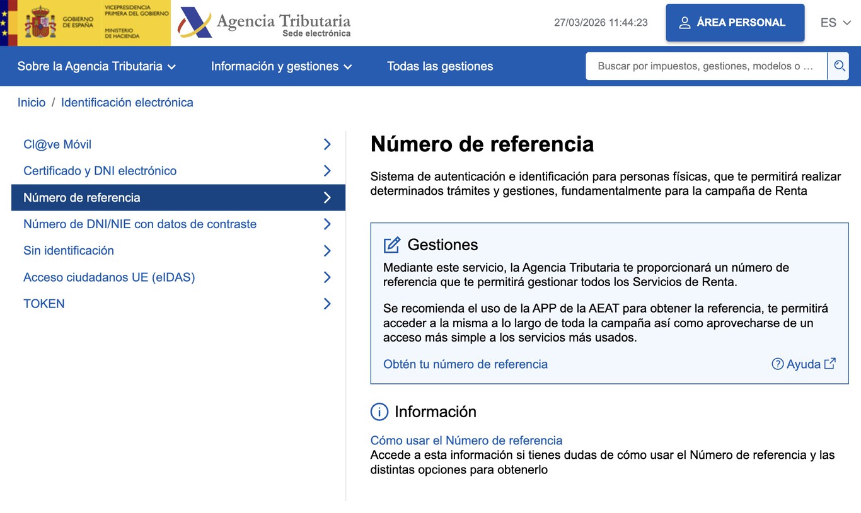Click the white chevron on Número de referencia
The height and width of the screenshot is (513, 861).
coord(327,197)
